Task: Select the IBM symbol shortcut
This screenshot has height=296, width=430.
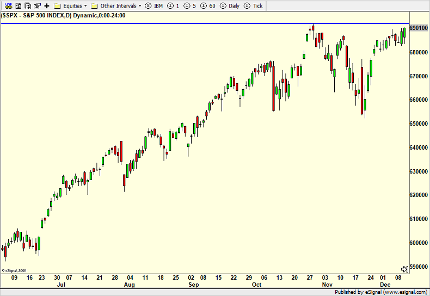Action: coord(155,6)
